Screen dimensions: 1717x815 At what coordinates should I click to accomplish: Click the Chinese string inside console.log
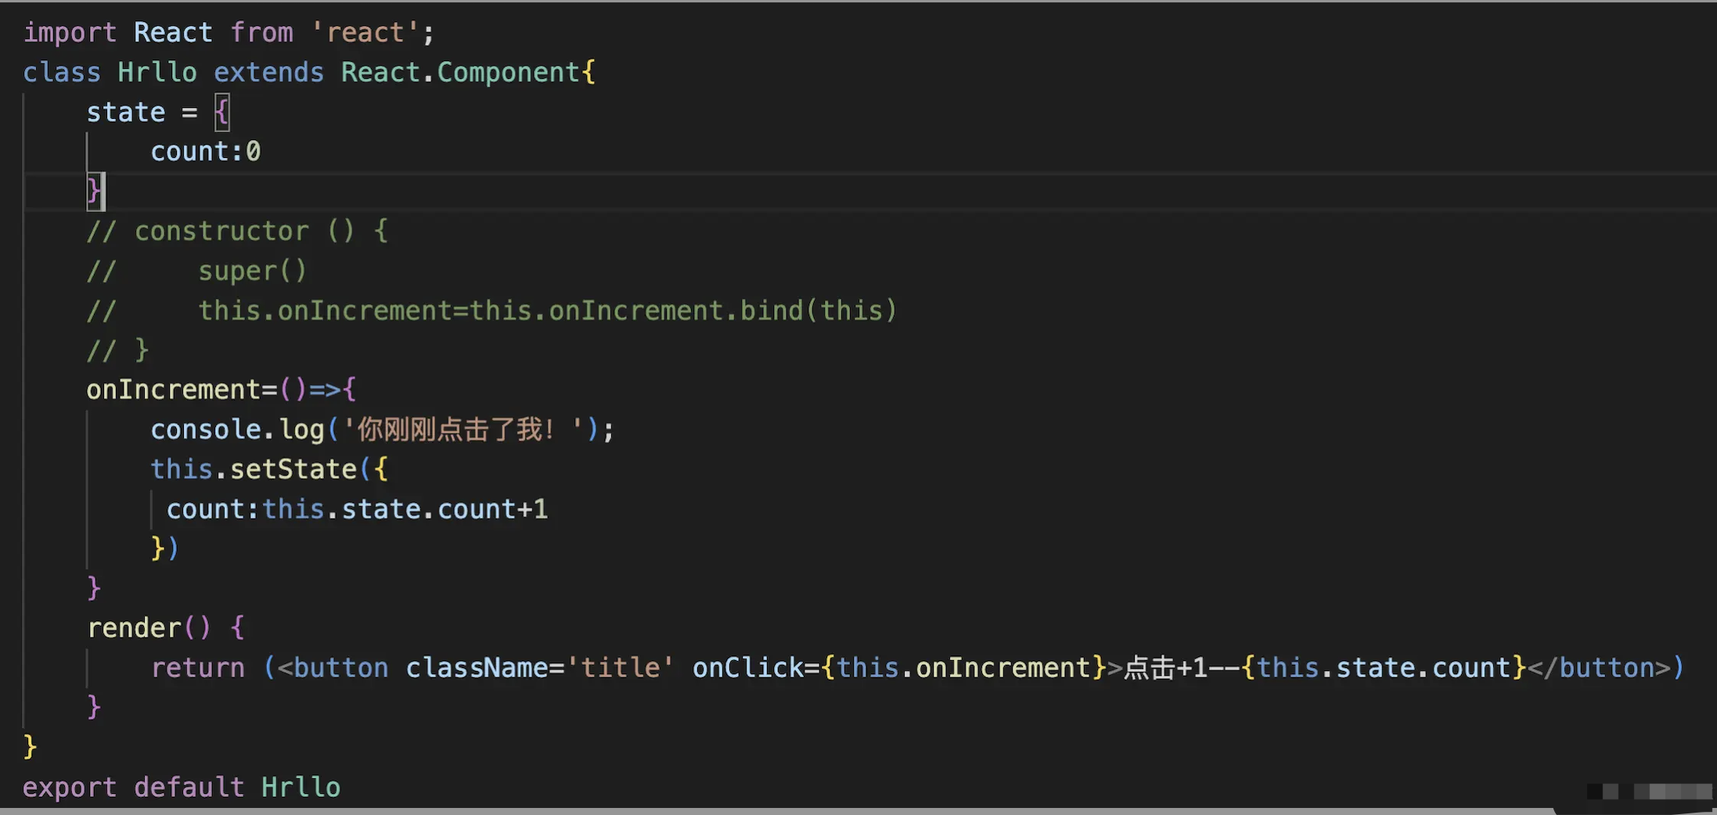(x=462, y=429)
